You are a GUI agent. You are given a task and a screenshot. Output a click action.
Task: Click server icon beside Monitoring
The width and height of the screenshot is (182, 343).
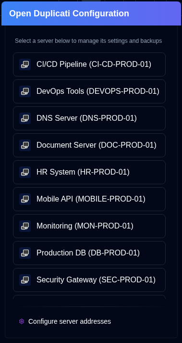(25, 226)
